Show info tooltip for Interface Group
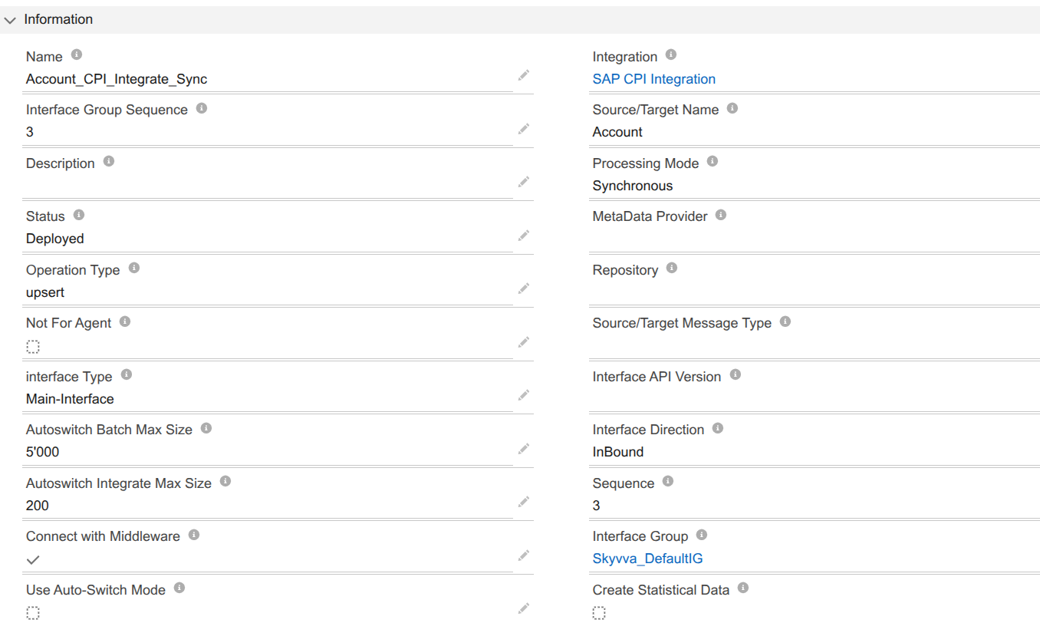 pos(702,535)
